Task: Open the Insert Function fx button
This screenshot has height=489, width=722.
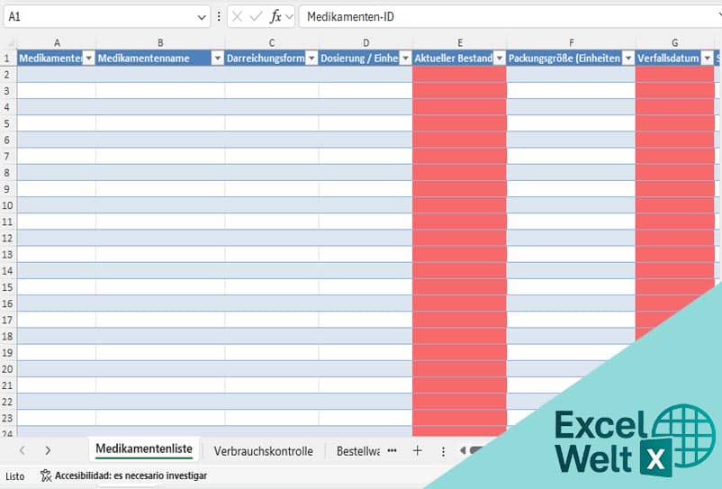Action: (275, 17)
